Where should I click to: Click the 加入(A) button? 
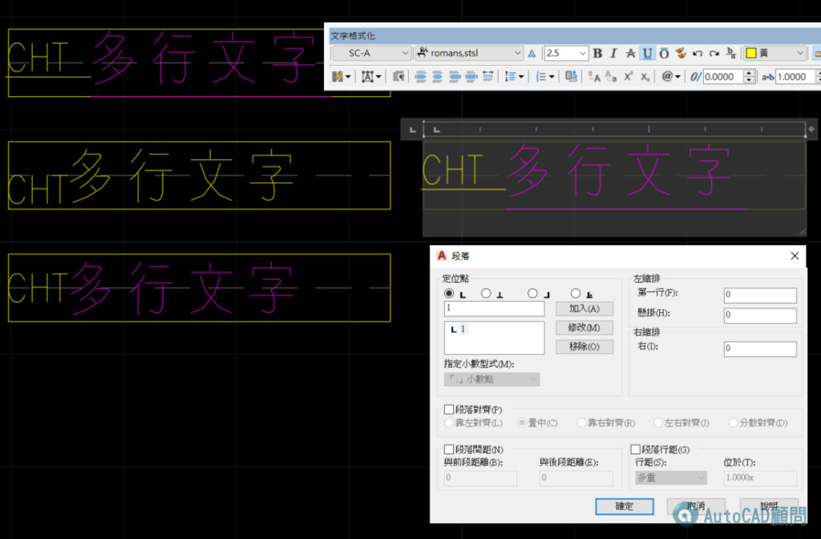coord(584,308)
